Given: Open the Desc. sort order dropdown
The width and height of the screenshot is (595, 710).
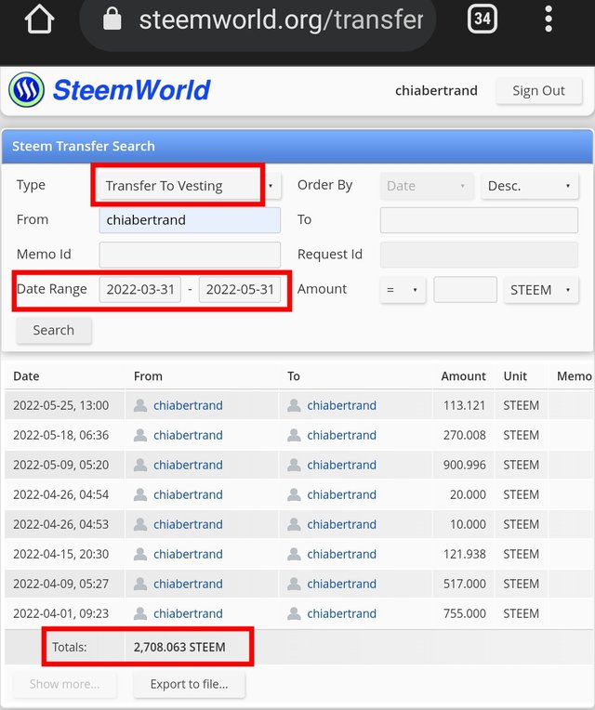Looking at the screenshot, I should point(529,186).
